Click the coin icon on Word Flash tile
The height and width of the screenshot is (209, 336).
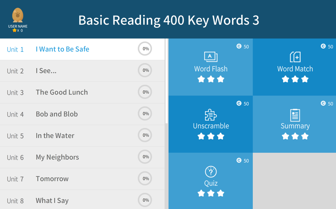[x=239, y=46]
